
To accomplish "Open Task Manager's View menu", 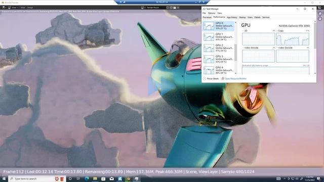I will [x=219, y=13].
